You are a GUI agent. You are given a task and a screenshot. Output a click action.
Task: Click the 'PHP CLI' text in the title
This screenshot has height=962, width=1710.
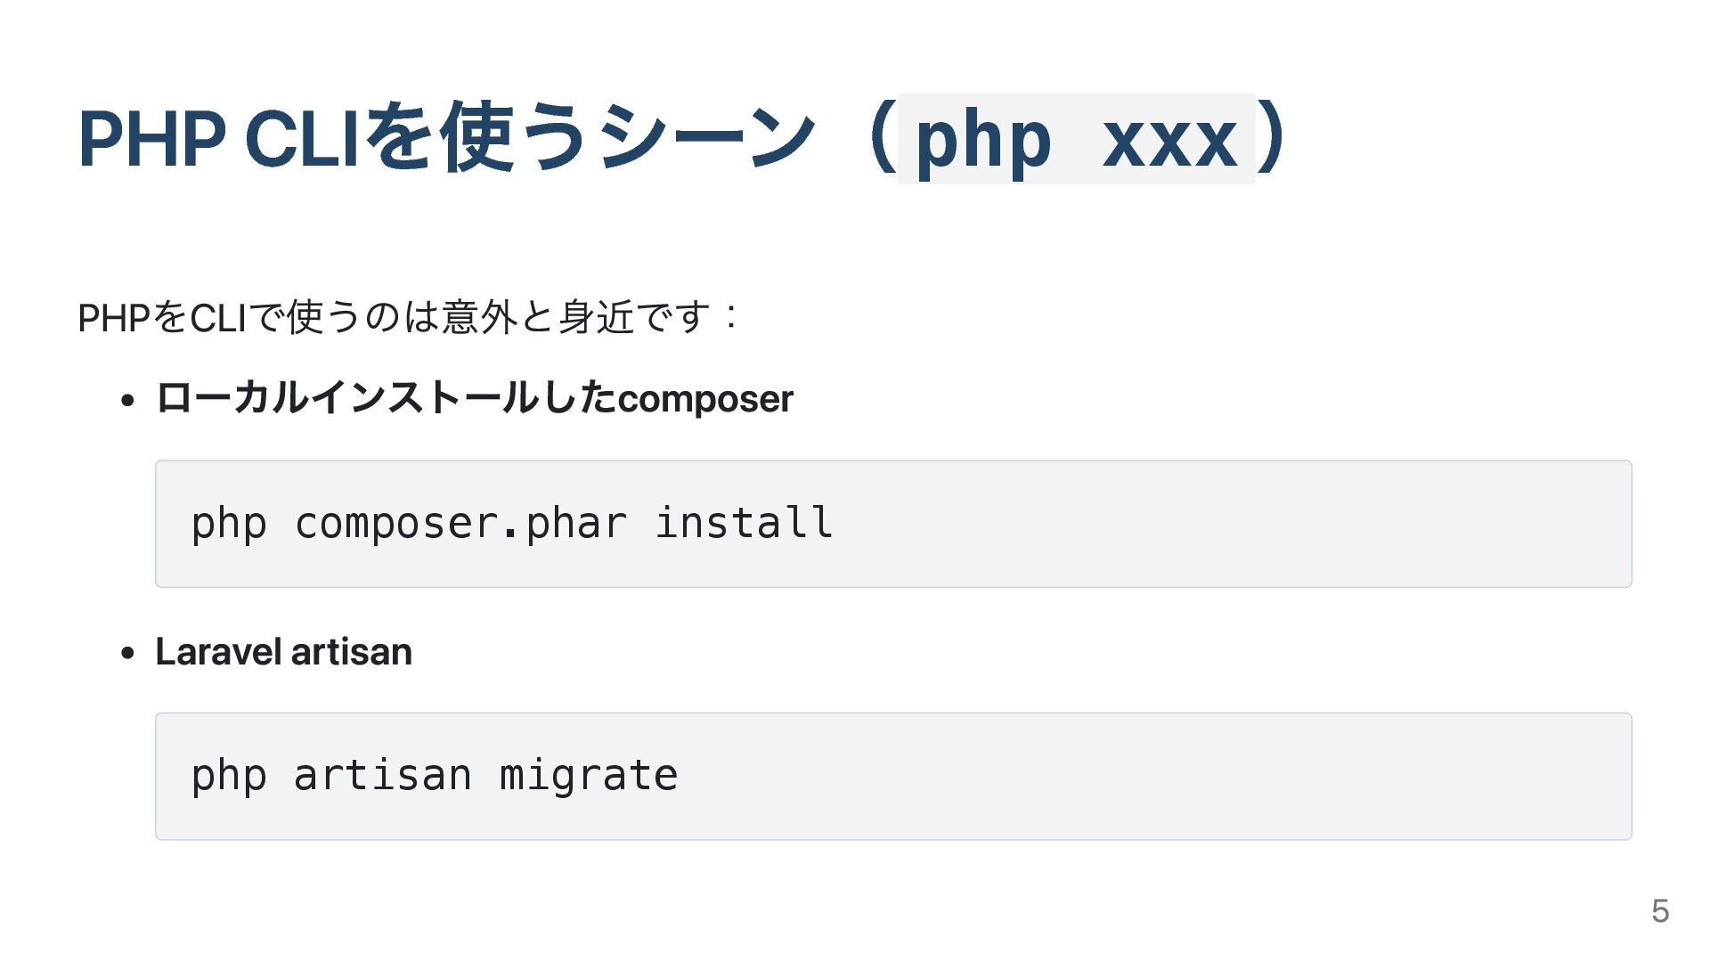point(218,140)
